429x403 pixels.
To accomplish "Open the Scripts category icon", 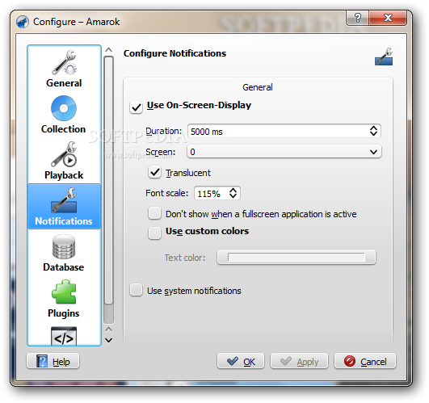I will pos(64,336).
